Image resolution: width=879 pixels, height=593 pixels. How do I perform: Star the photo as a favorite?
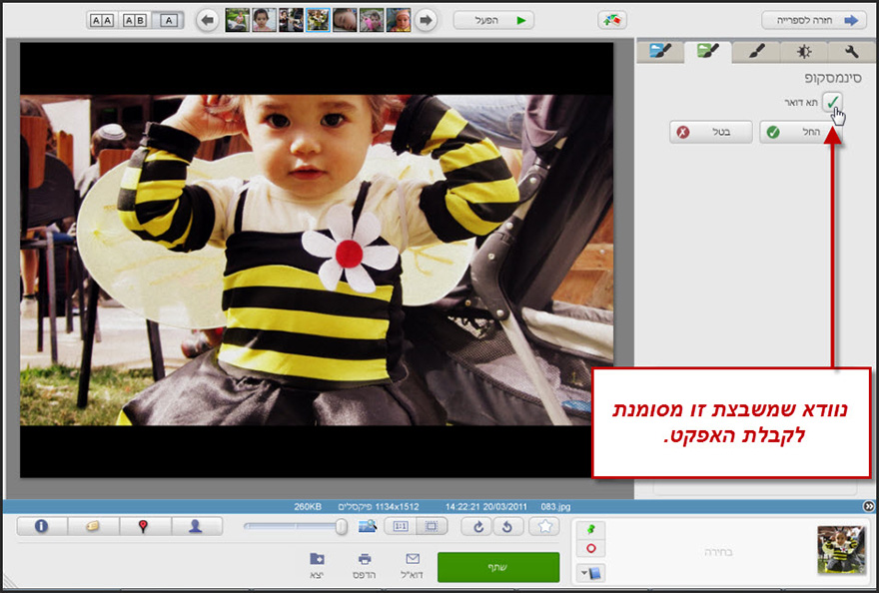click(545, 526)
